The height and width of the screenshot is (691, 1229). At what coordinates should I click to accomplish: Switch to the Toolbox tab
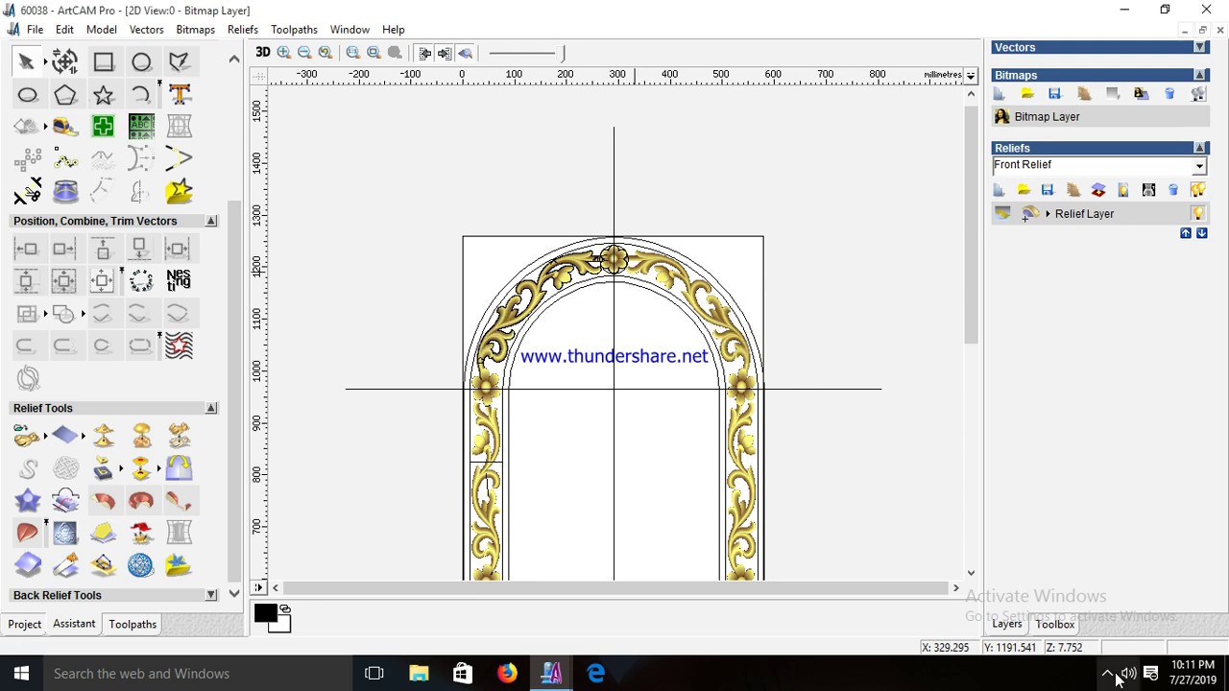pyautogui.click(x=1054, y=625)
